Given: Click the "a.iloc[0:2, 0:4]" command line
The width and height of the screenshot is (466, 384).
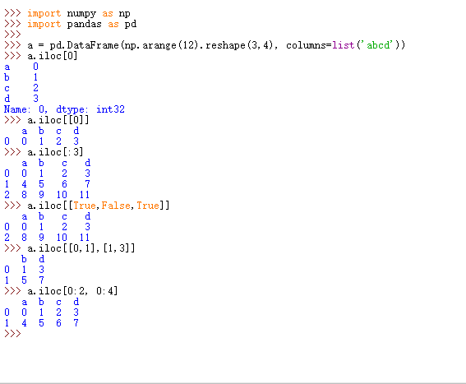Looking at the screenshot, I should pyautogui.click(x=72, y=291).
